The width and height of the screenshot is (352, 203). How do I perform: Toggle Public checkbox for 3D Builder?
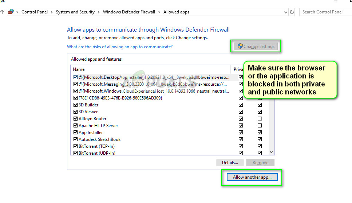tap(260, 105)
